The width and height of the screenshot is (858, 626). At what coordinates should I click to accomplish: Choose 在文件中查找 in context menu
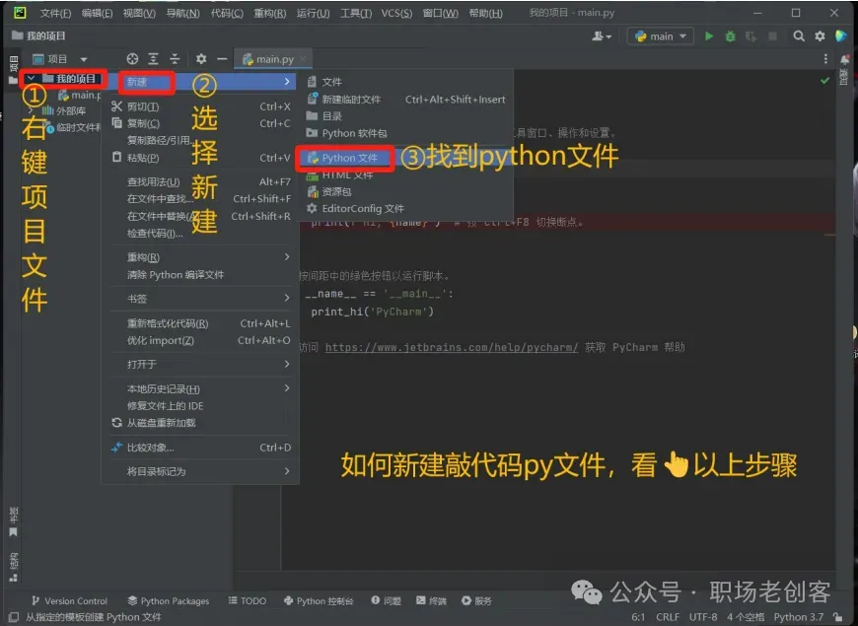click(x=200, y=198)
